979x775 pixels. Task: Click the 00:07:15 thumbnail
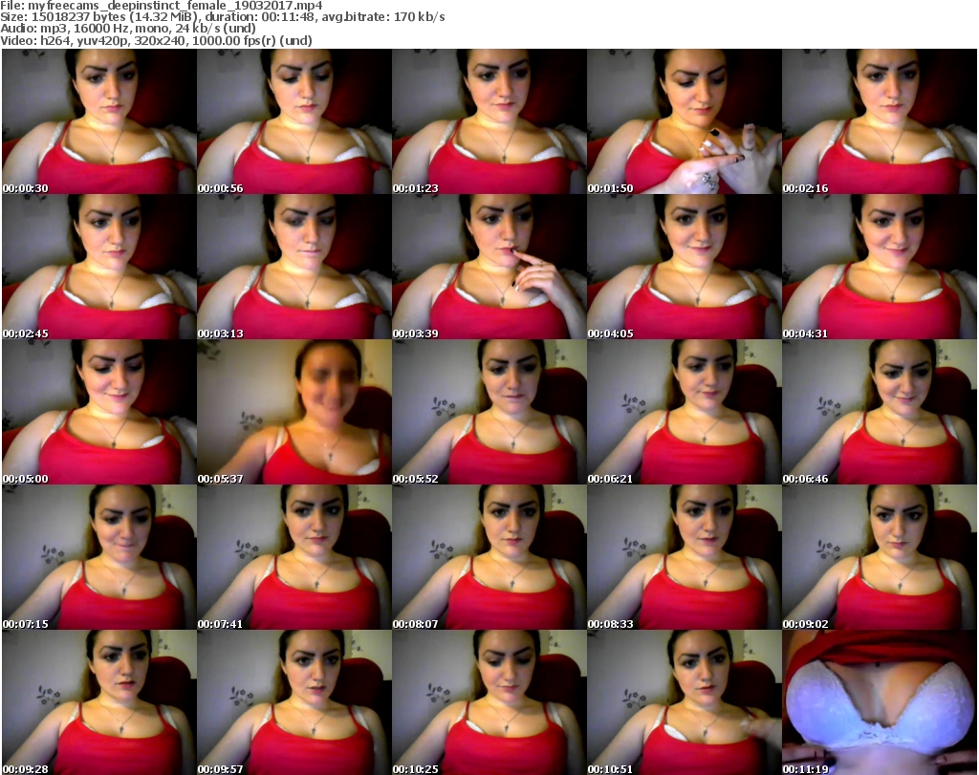click(99, 557)
